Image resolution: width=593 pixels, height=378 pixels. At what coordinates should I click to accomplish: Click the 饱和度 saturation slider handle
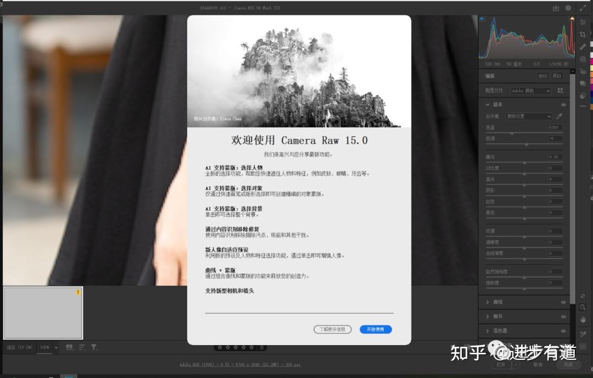pyautogui.click(x=524, y=289)
